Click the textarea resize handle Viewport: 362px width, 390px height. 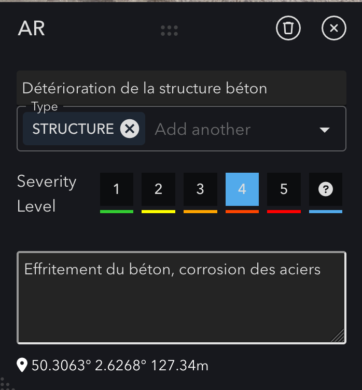[x=338, y=336]
